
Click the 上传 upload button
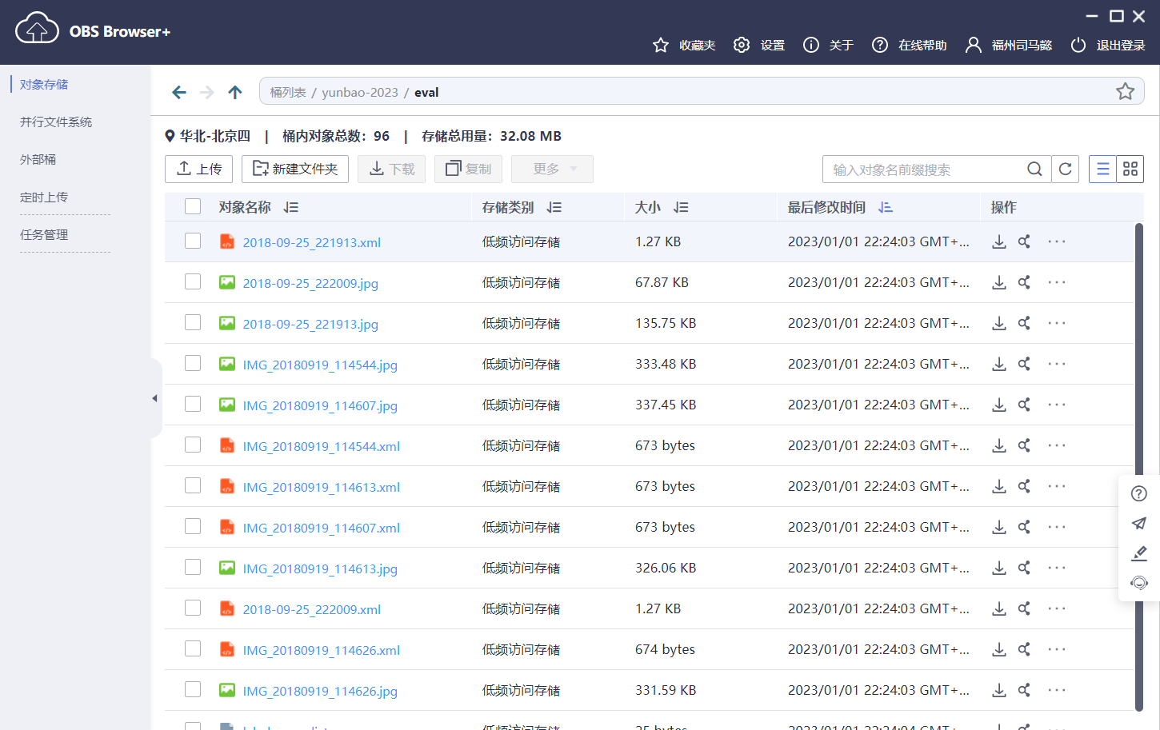(x=198, y=169)
